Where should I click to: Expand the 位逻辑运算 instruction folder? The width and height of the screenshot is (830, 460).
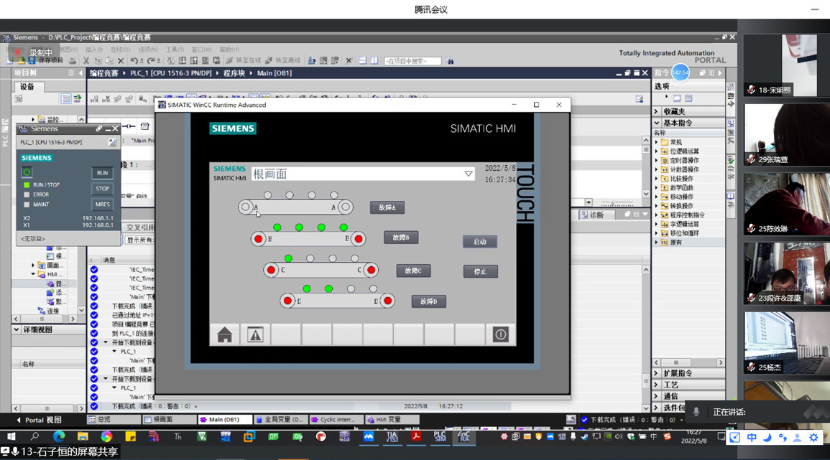[656, 151]
